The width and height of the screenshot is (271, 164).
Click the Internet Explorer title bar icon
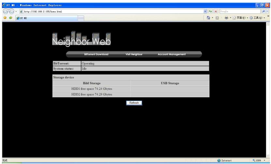point(4,5)
